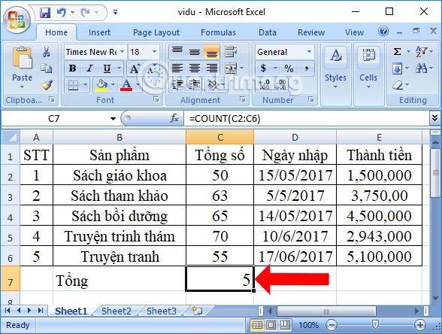Screen dimensions: 442x334
Task: Switch to the Review tab
Action: point(311,32)
